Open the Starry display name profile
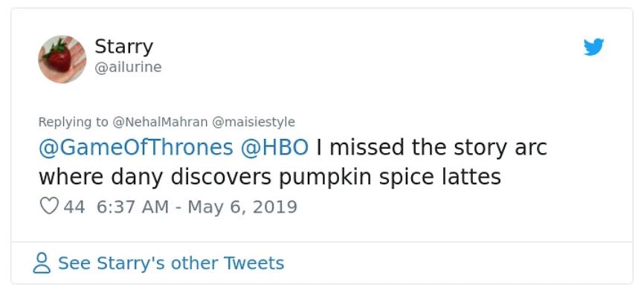 [x=123, y=47]
